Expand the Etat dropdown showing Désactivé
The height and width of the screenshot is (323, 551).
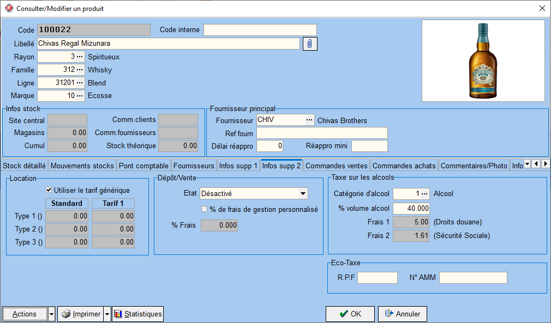tap(303, 194)
